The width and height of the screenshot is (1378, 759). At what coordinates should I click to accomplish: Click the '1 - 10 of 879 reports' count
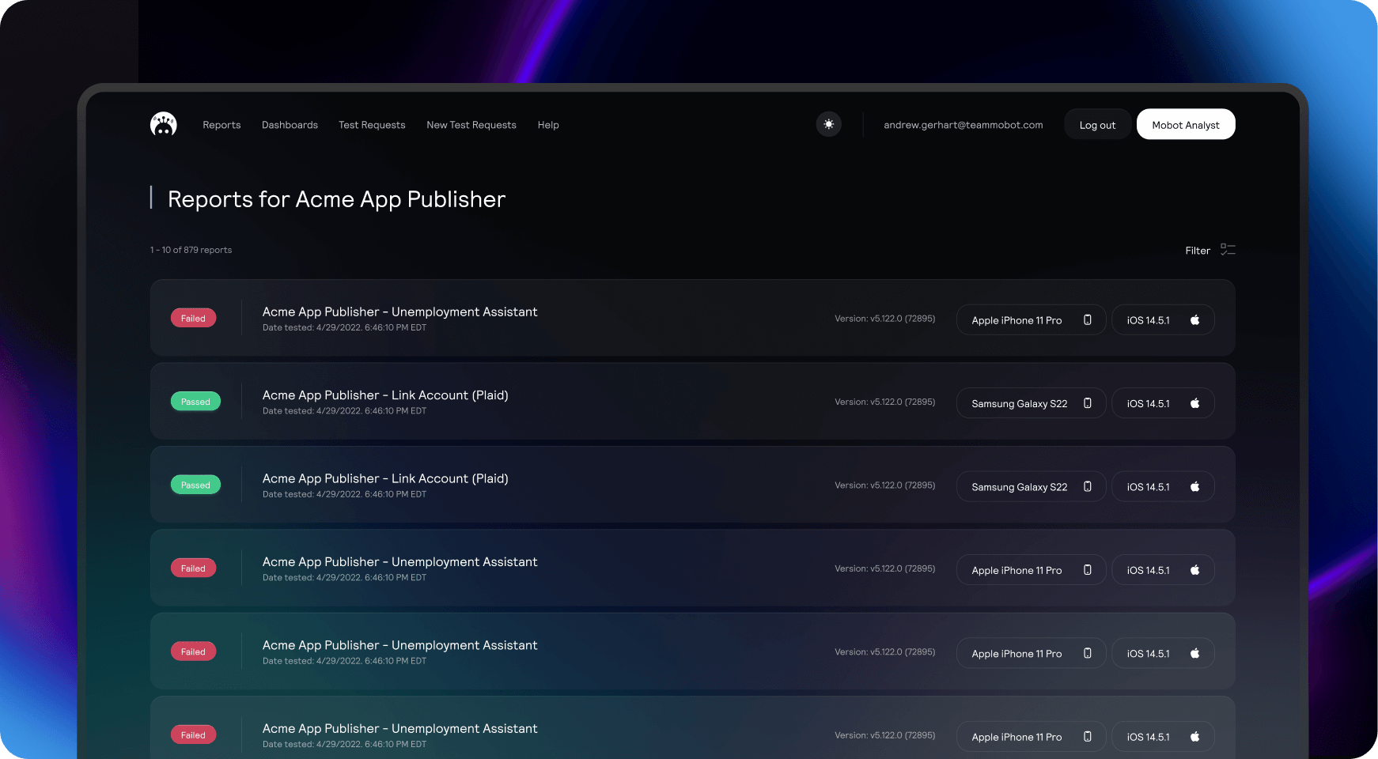(x=191, y=250)
